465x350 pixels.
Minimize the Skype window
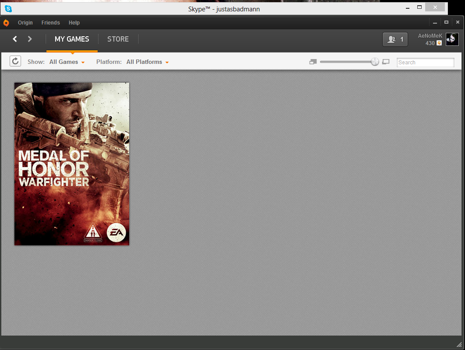408,8
